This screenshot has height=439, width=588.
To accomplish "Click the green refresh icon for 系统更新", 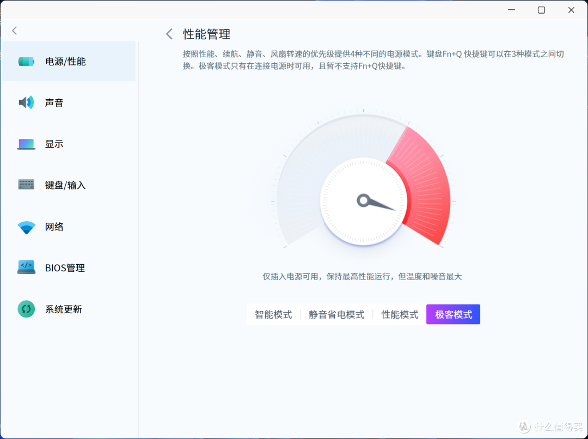I will click(x=26, y=309).
